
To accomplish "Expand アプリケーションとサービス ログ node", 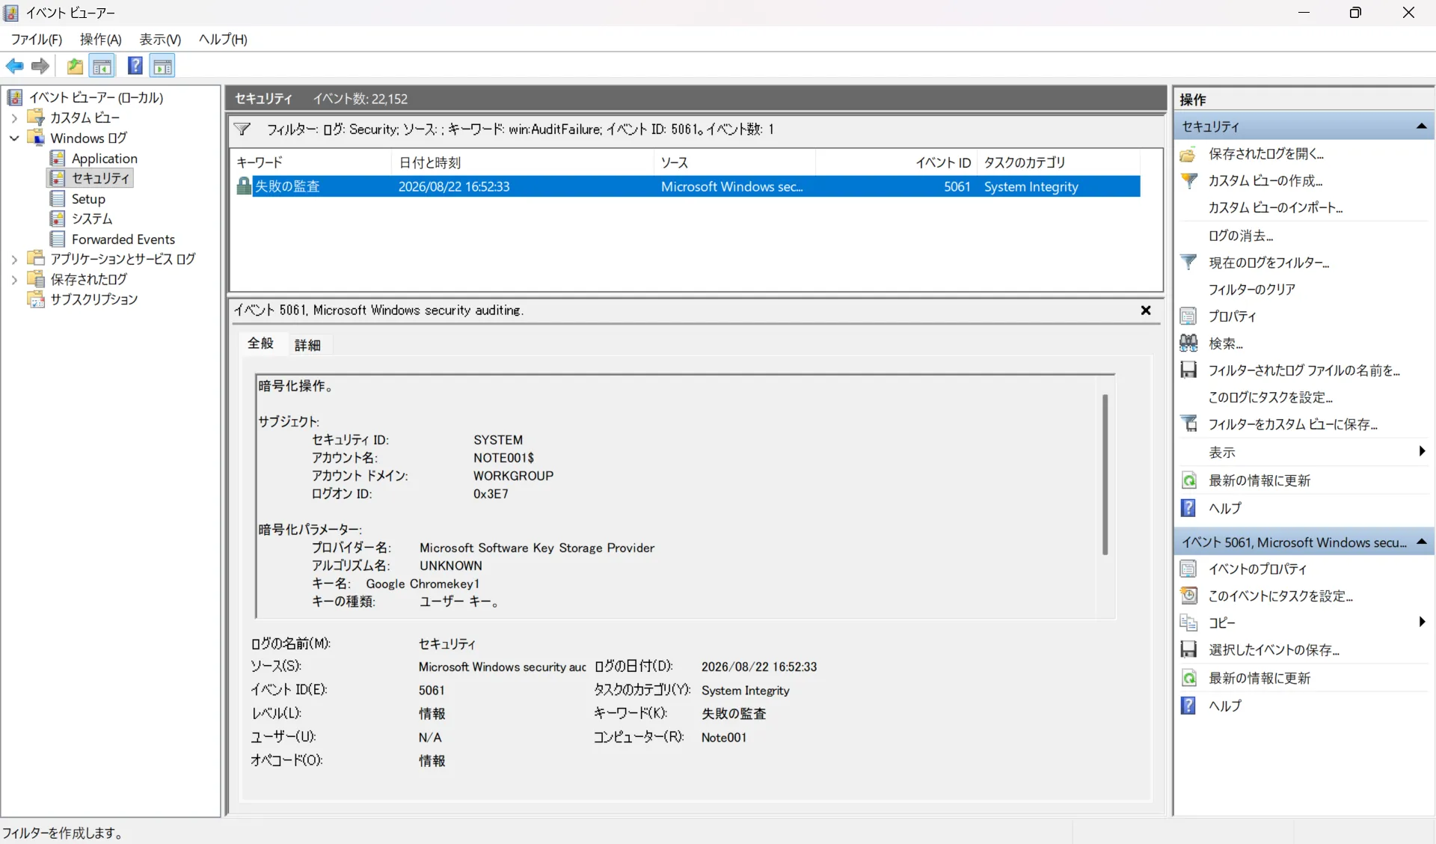I will (x=14, y=259).
